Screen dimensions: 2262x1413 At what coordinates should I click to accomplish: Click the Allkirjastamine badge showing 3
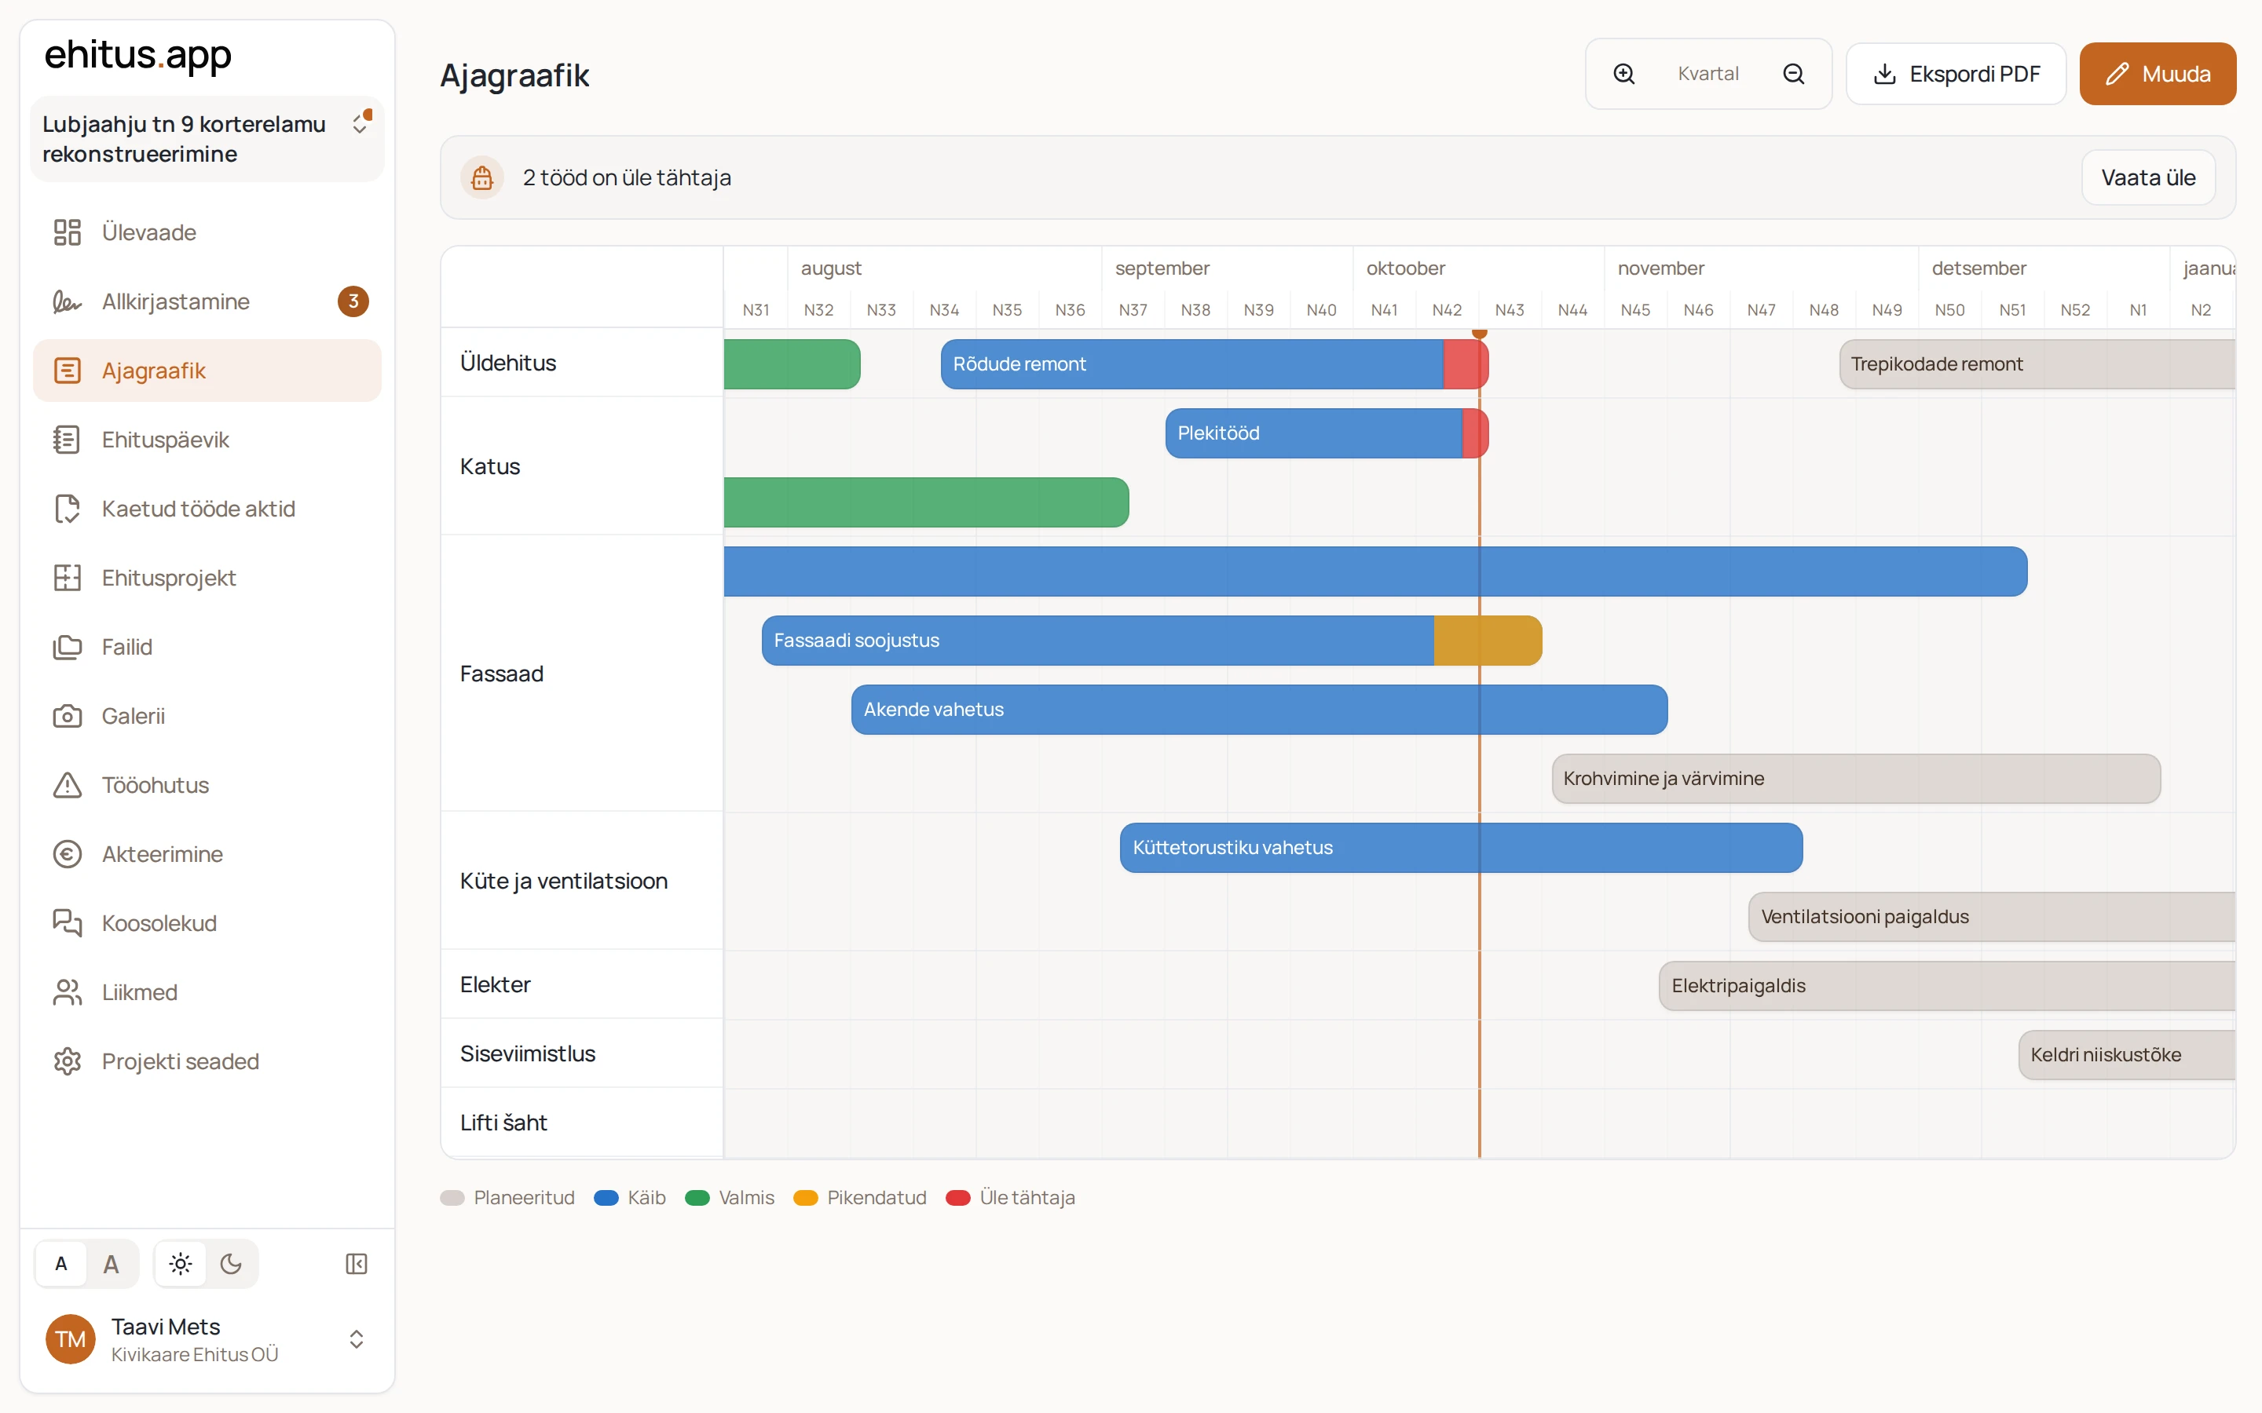tap(353, 301)
